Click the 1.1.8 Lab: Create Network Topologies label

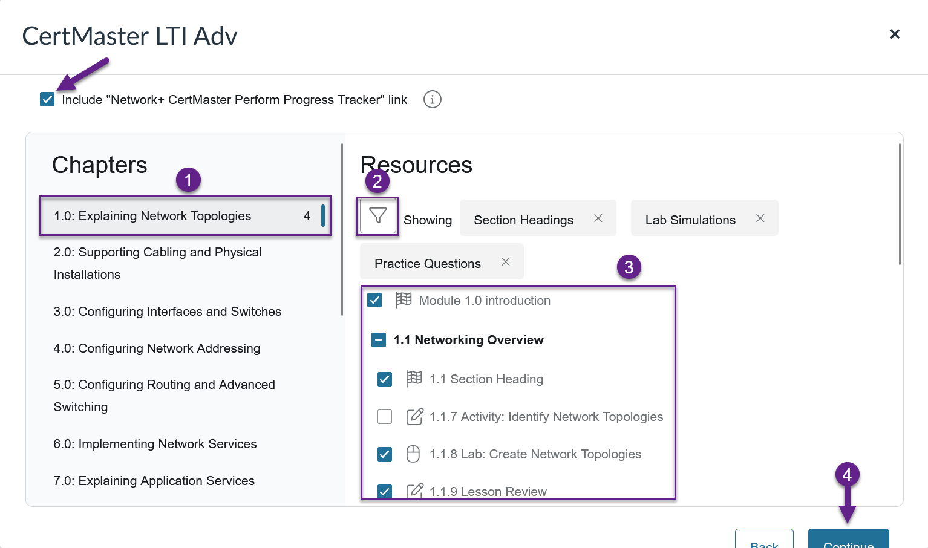[x=535, y=454]
